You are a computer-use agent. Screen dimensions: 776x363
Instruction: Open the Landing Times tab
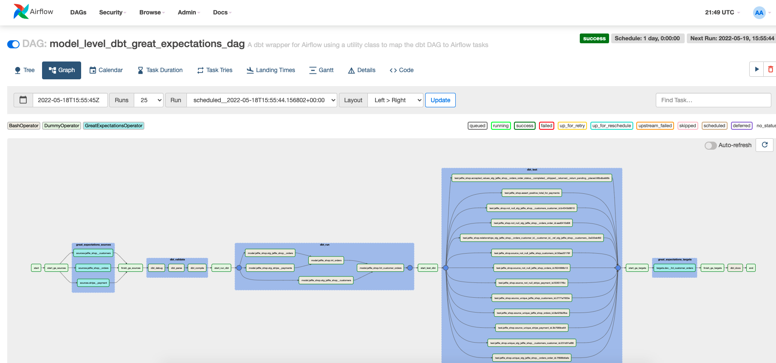[x=271, y=70]
